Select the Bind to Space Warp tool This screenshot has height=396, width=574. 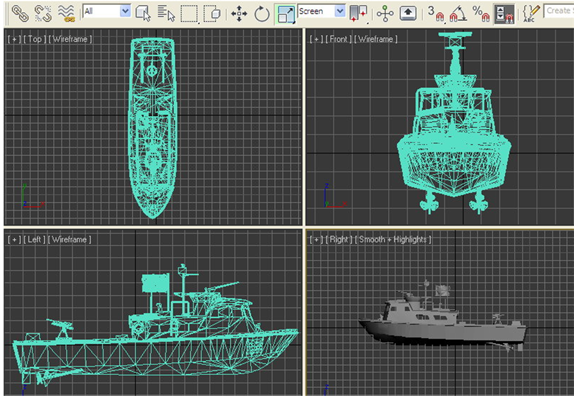tap(66, 12)
